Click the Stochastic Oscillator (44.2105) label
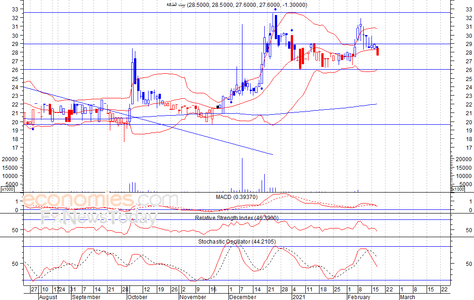The height and width of the screenshot is (300, 474). coord(237,241)
